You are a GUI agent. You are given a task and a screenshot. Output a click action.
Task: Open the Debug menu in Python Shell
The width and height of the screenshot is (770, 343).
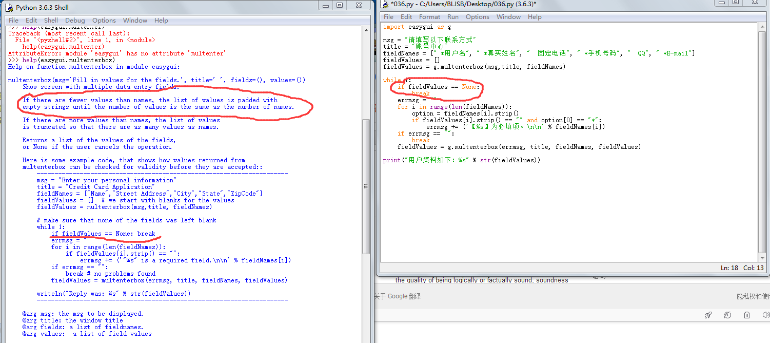pos(75,21)
